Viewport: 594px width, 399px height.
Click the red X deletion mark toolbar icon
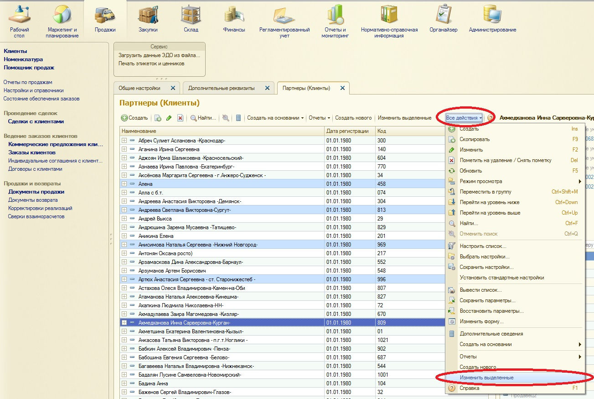point(181,118)
